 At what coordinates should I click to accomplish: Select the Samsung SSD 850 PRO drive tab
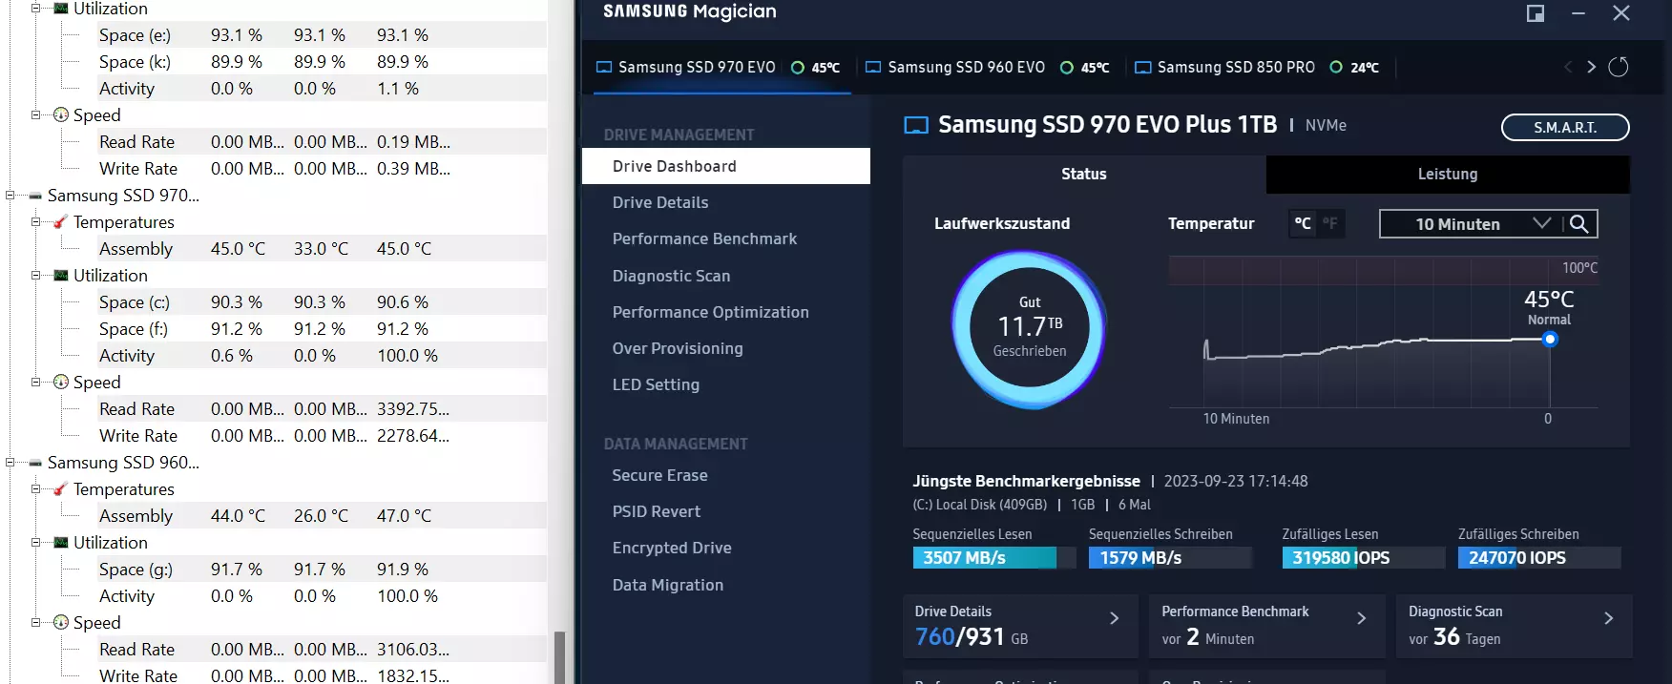(1257, 68)
